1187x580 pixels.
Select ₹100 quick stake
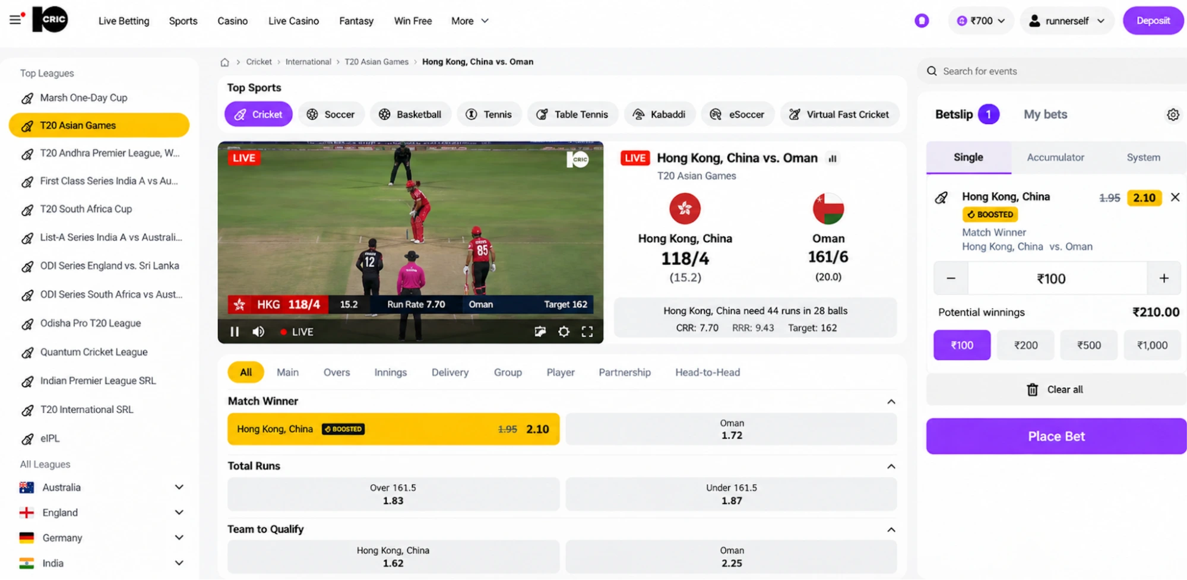click(x=962, y=345)
